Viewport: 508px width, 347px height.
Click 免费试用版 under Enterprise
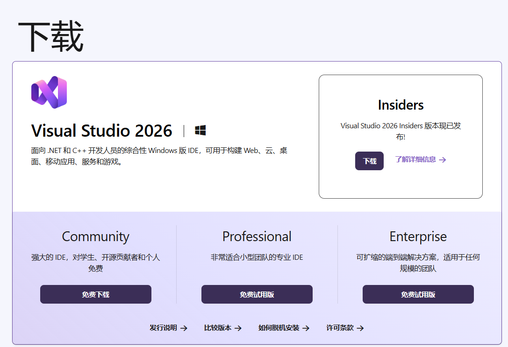pos(418,294)
